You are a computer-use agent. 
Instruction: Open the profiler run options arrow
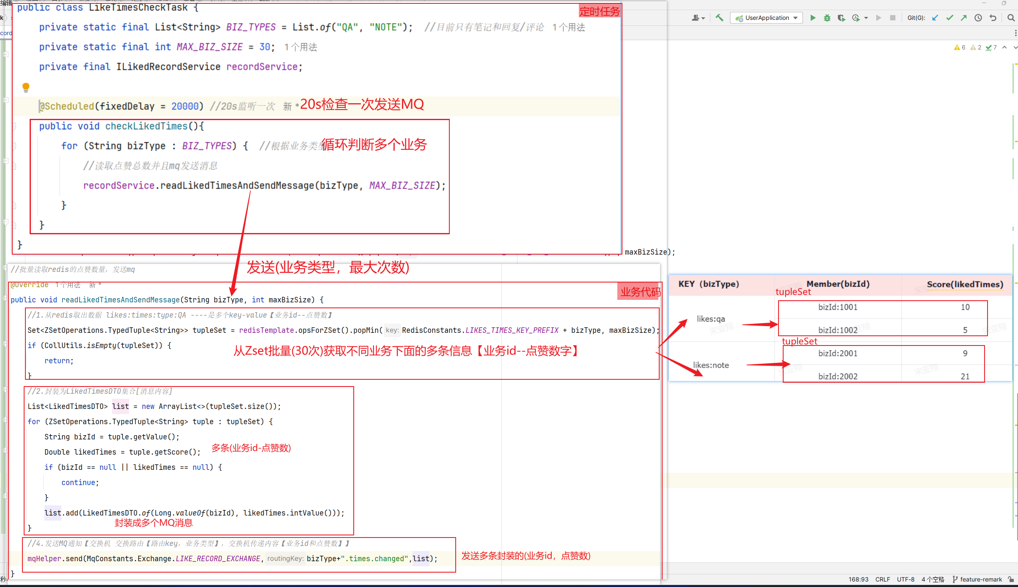click(x=866, y=18)
